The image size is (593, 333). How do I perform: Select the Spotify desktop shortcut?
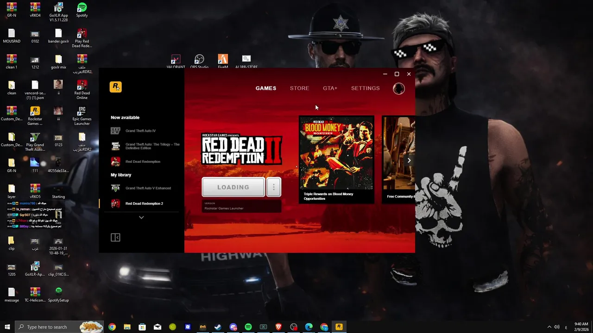[82, 10]
